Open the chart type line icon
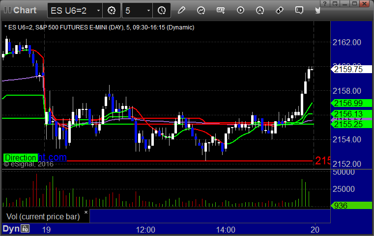 pos(201,10)
